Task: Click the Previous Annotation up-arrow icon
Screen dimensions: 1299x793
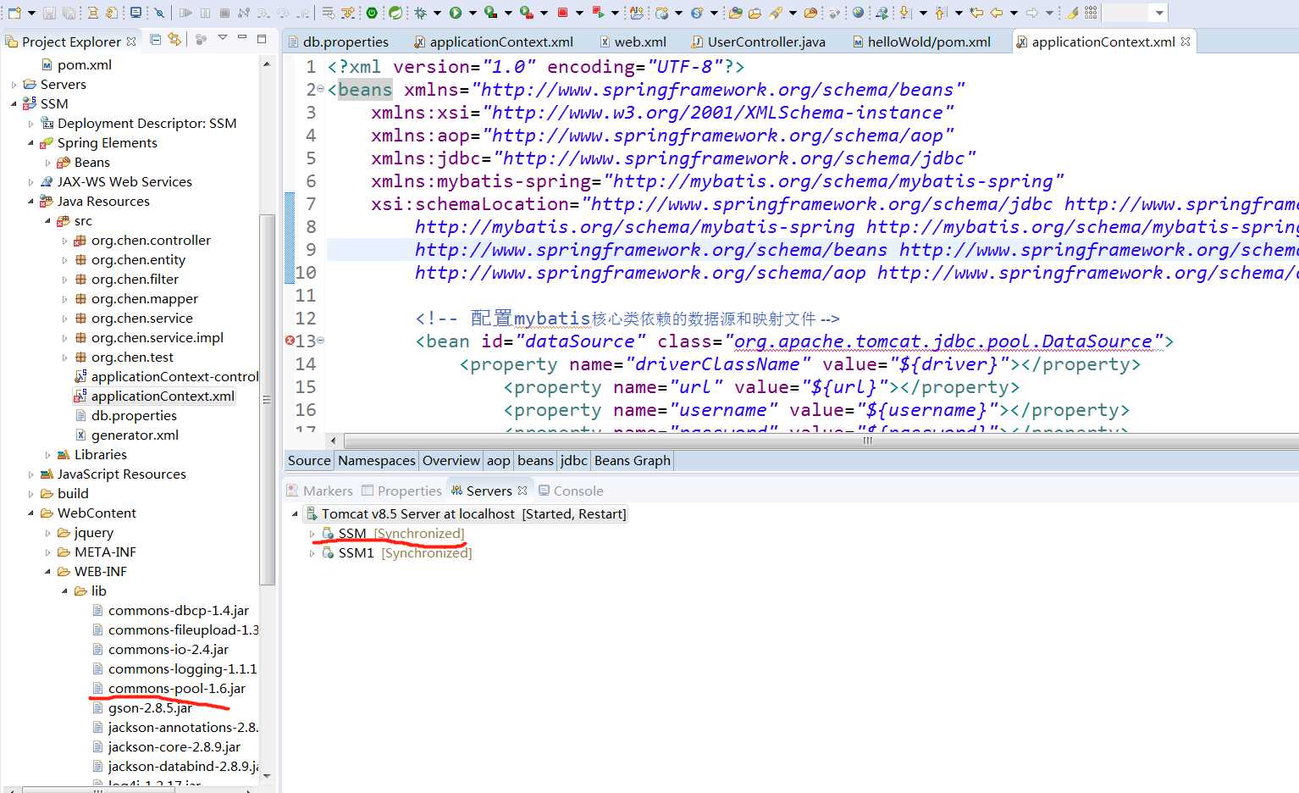Action: coord(940,13)
